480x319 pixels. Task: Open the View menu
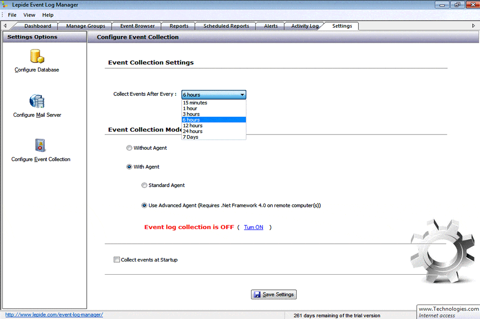(29, 15)
